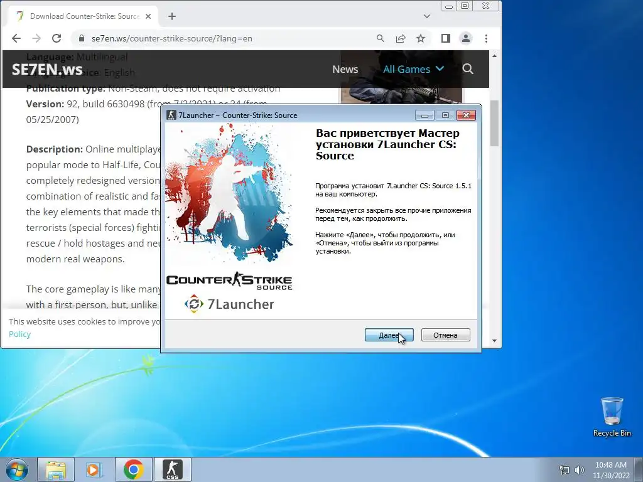Maximize the 7Launcher installer window
Image resolution: width=643 pixels, height=482 pixels.
445,115
